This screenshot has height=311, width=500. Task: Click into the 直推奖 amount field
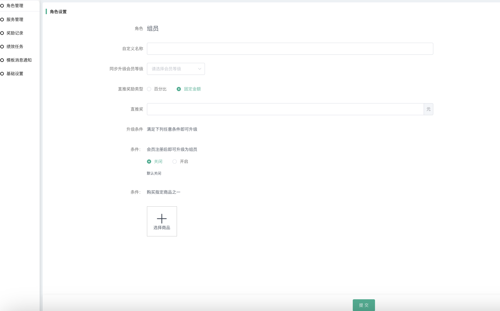tap(285, 109)
